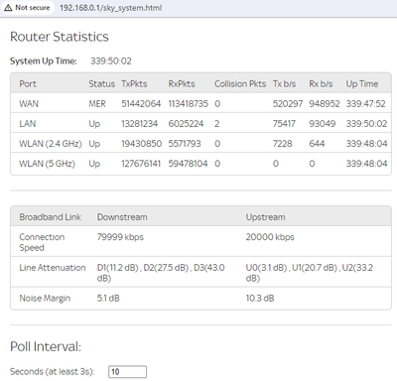
Task: Click the Broadband Link header
Action: 51,217
